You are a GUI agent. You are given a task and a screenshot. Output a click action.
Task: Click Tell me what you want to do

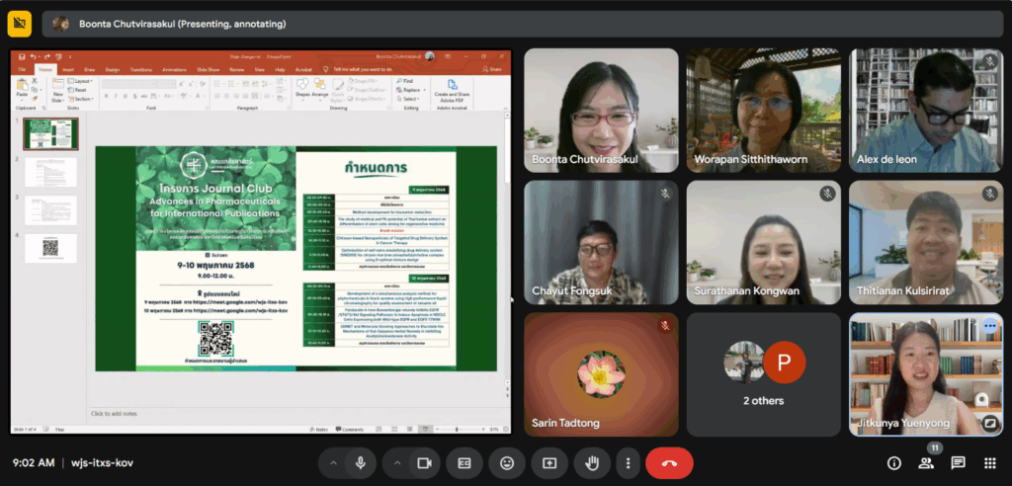(362, 70)
